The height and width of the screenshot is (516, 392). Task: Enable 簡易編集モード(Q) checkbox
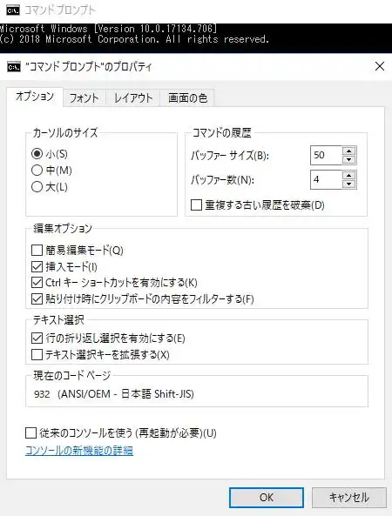[x=37, y=251]
